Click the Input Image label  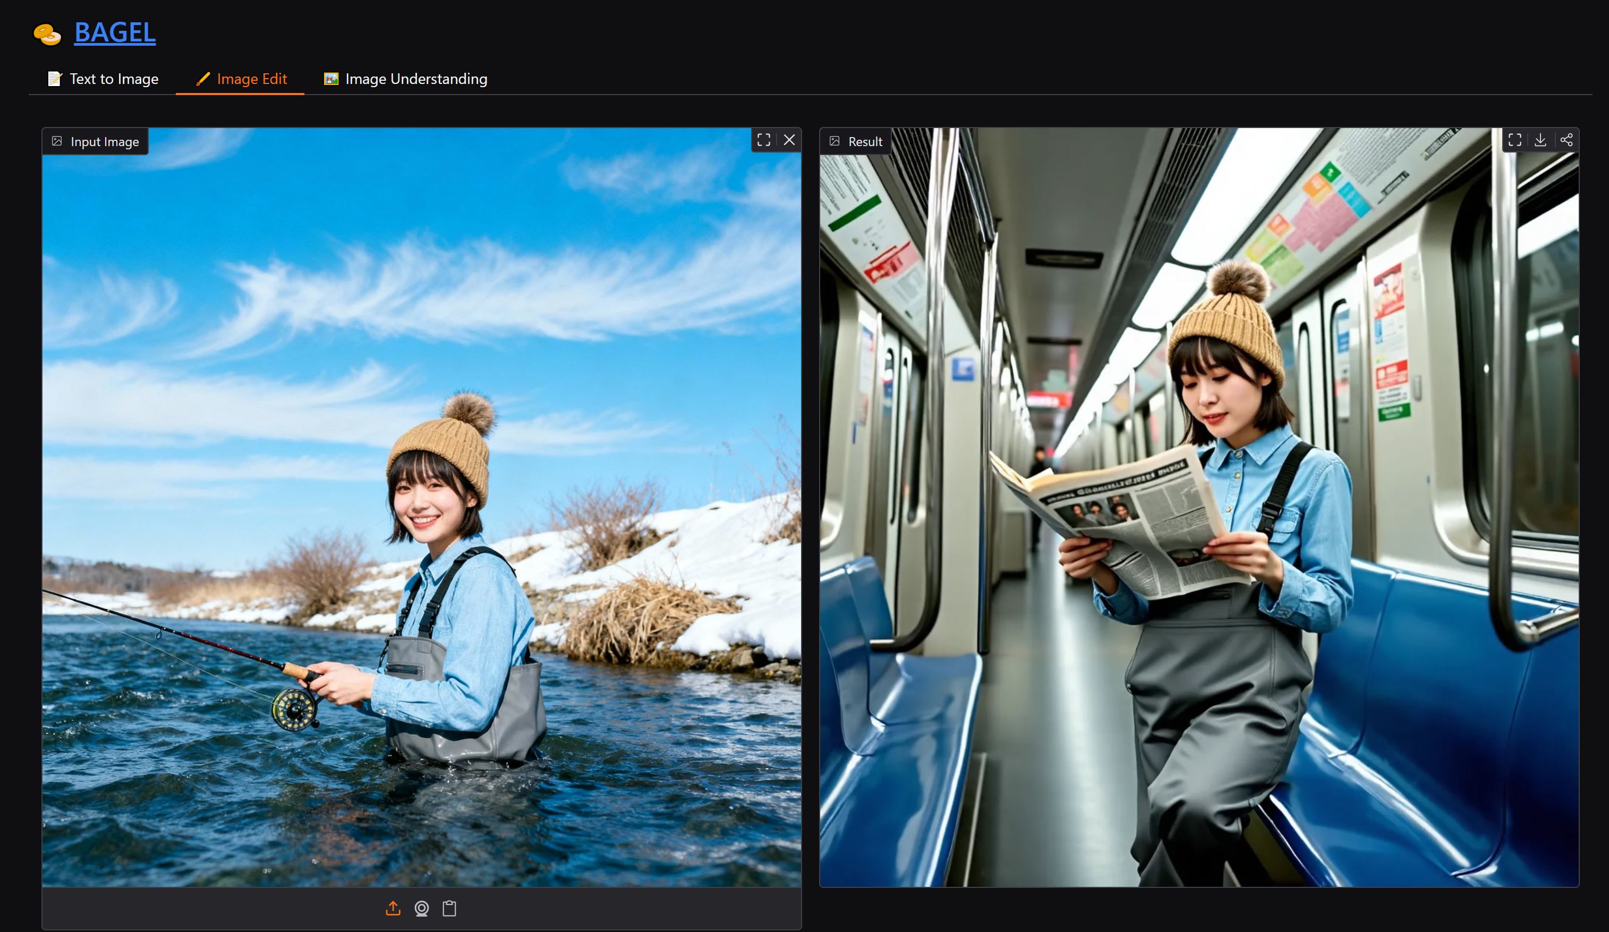pos(96,141)
